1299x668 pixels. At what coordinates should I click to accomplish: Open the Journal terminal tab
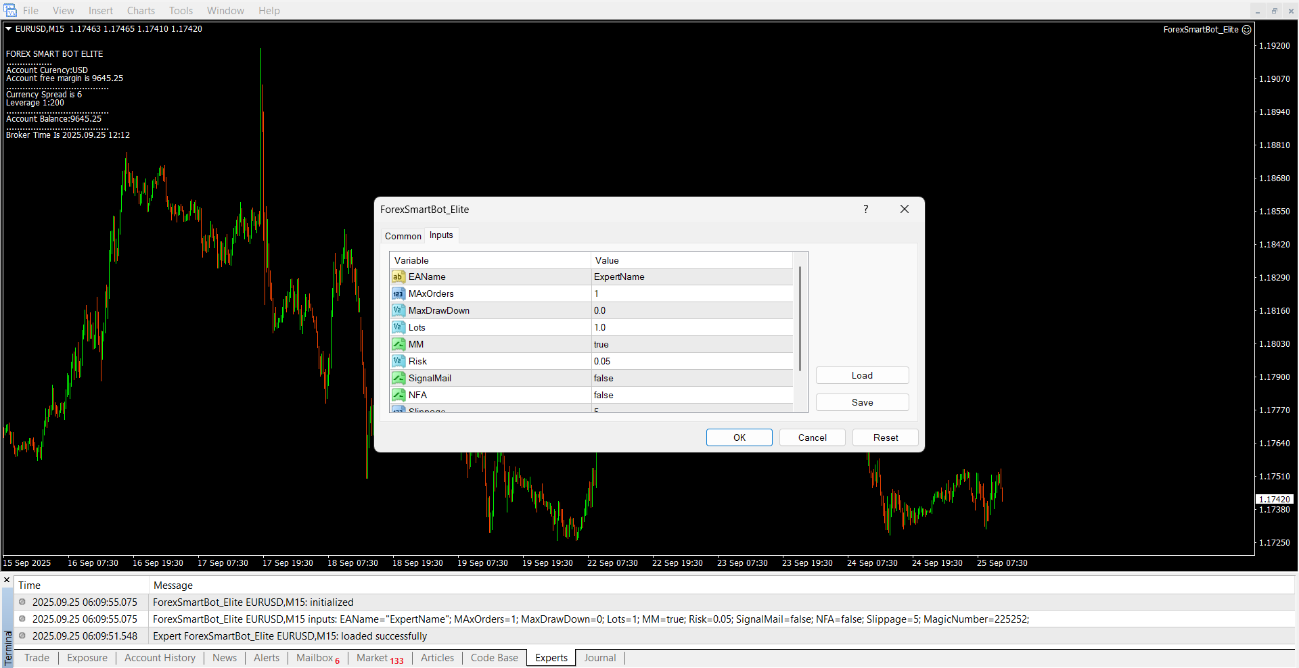tap(599, 658)
